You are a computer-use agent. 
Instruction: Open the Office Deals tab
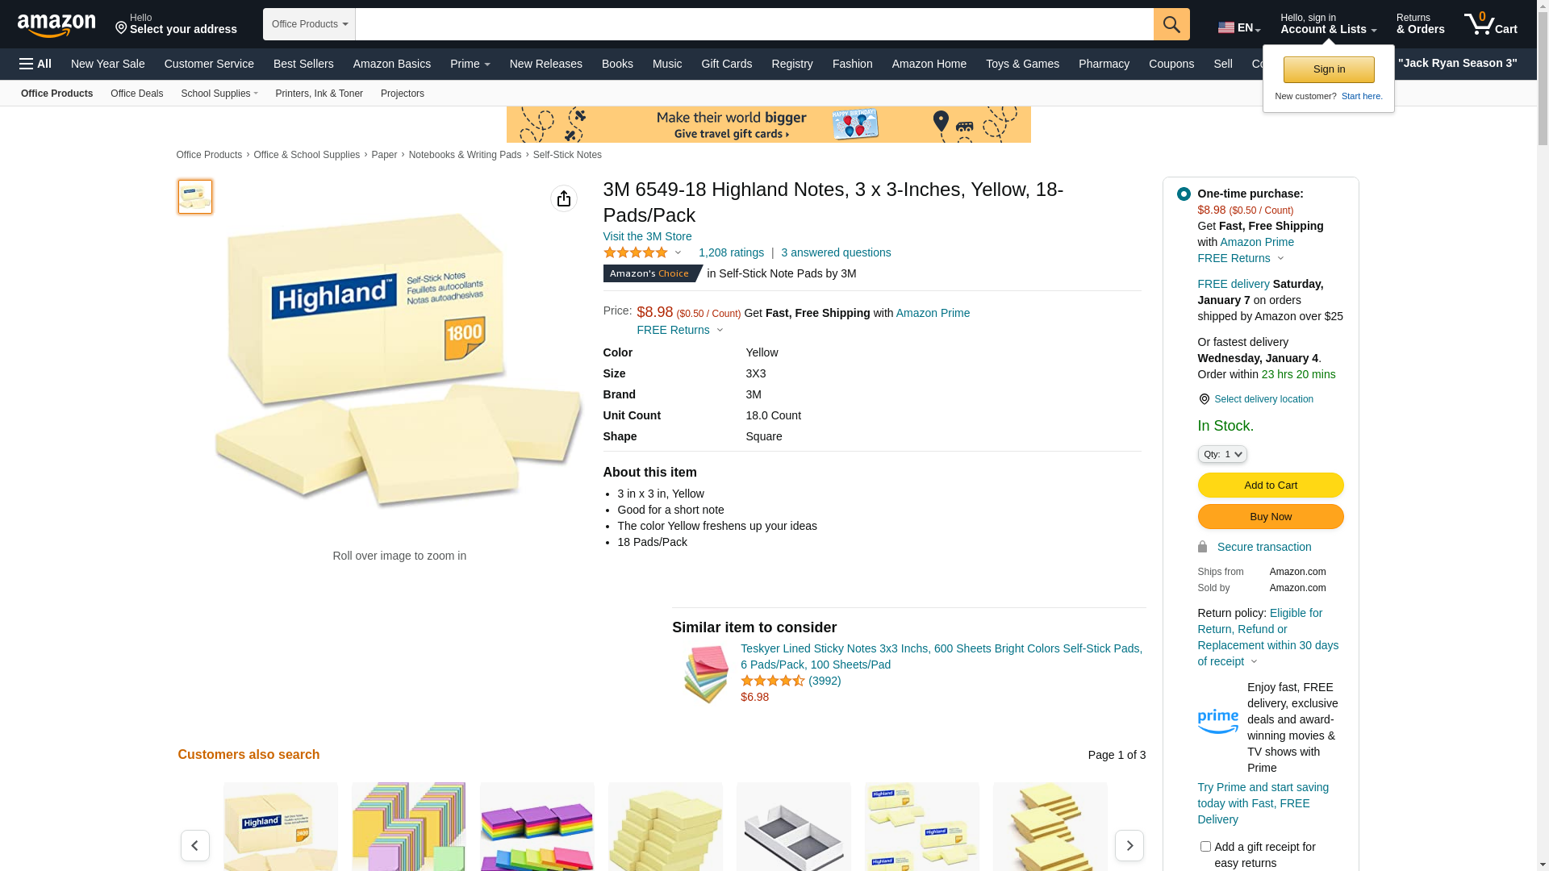click(136, 94)
